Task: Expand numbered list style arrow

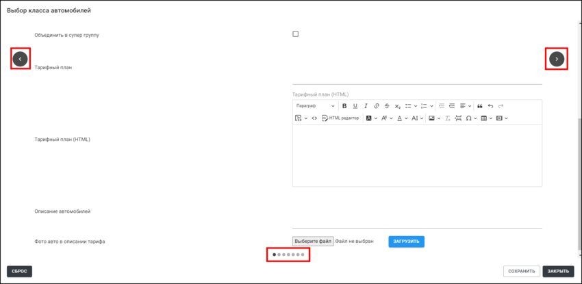Action: [431, 106]
